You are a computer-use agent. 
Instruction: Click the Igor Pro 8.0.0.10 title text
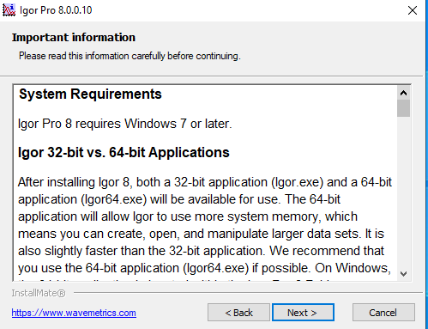56,10
